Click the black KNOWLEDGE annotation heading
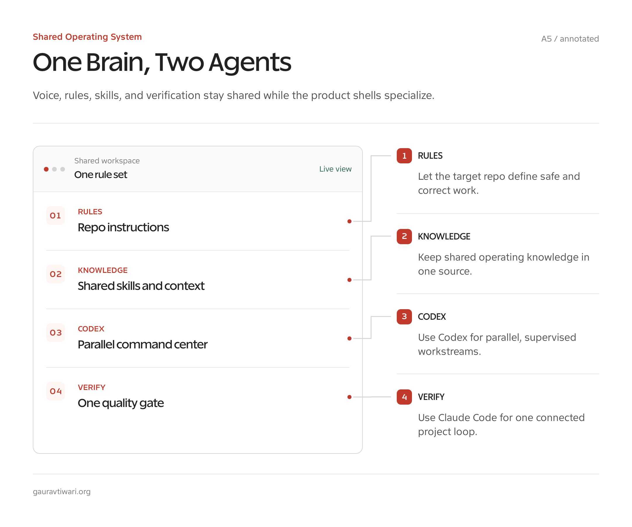 pos(444,236)
